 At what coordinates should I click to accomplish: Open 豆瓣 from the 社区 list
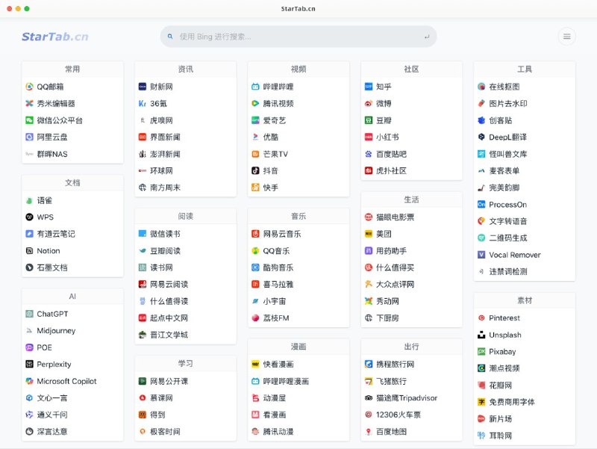pyautogui.click(x=368, y=120)
